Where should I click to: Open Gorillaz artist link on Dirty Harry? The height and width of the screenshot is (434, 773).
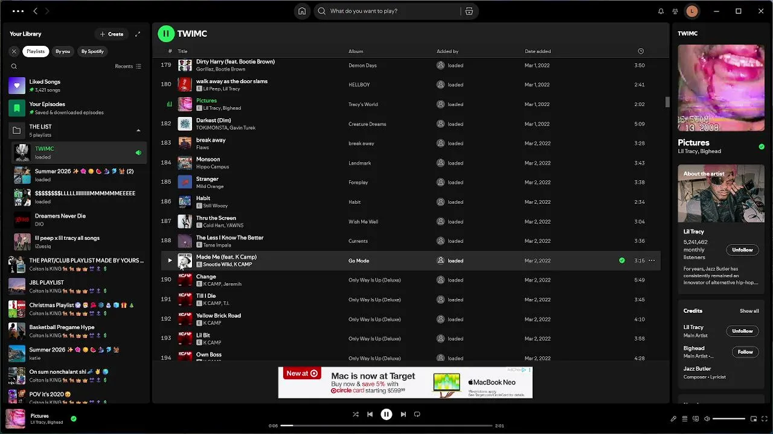click(x=205, y=69)
